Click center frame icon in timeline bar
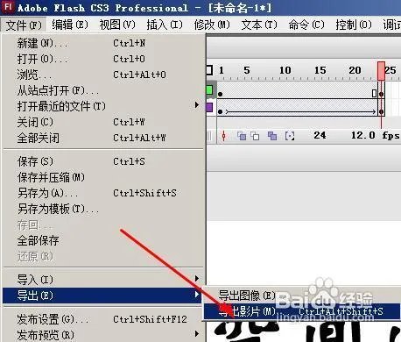401x342 pixels. point(223,136)
